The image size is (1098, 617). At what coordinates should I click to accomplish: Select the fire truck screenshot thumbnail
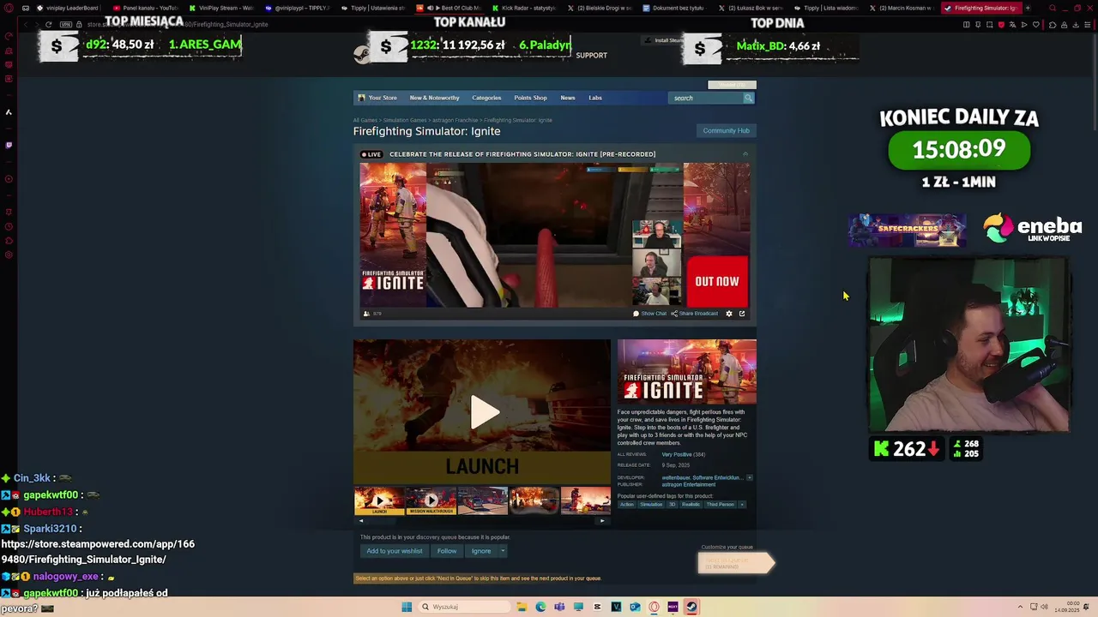(x=482, y=500)
